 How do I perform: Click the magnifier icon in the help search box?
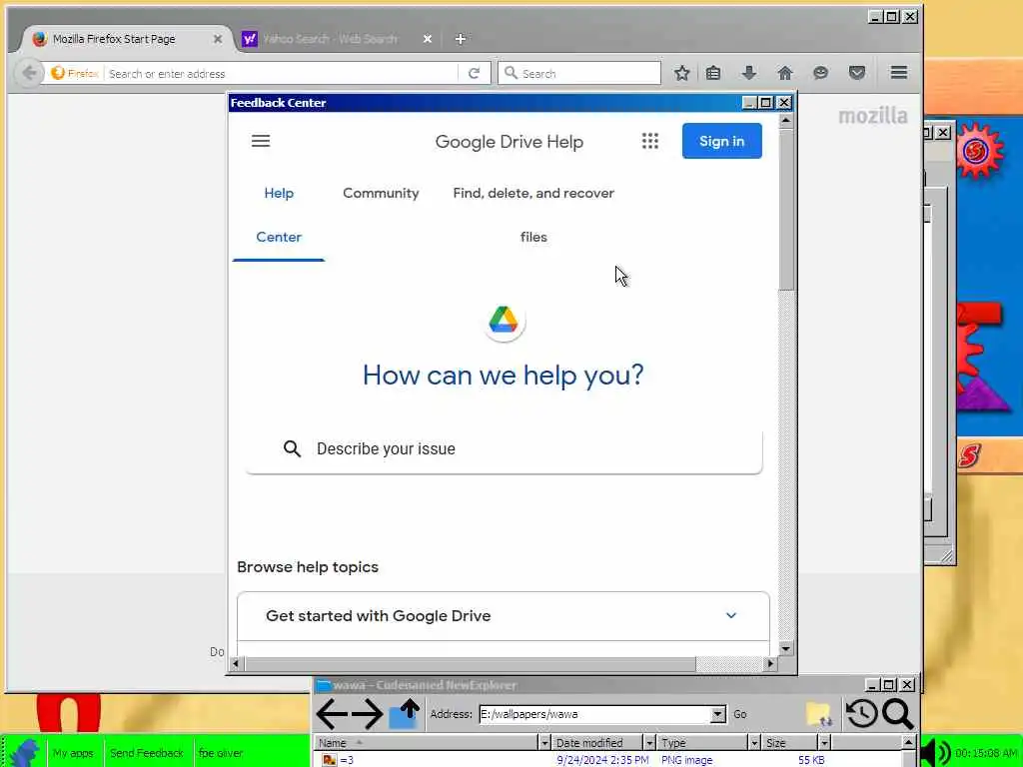[x=293, y=448]
